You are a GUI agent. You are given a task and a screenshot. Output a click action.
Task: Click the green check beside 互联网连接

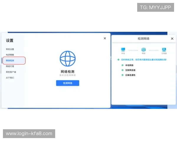click(122, 70)
